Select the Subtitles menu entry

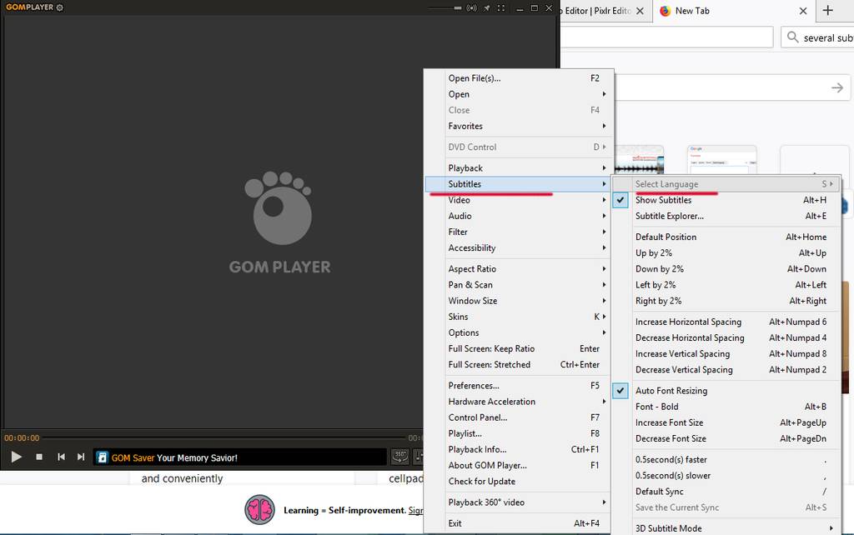pos(519,184)
